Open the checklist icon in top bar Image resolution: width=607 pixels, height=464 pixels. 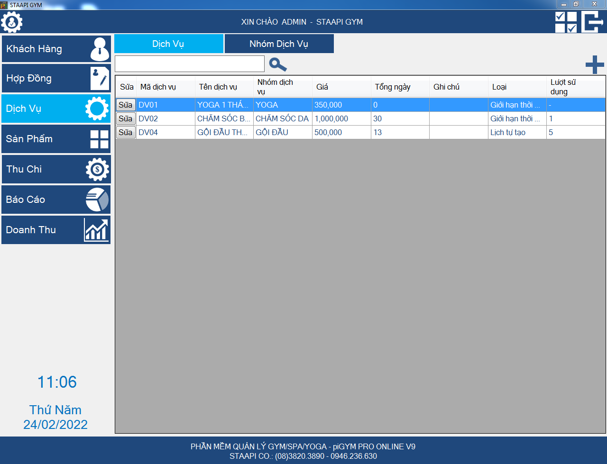pos(566,22)
